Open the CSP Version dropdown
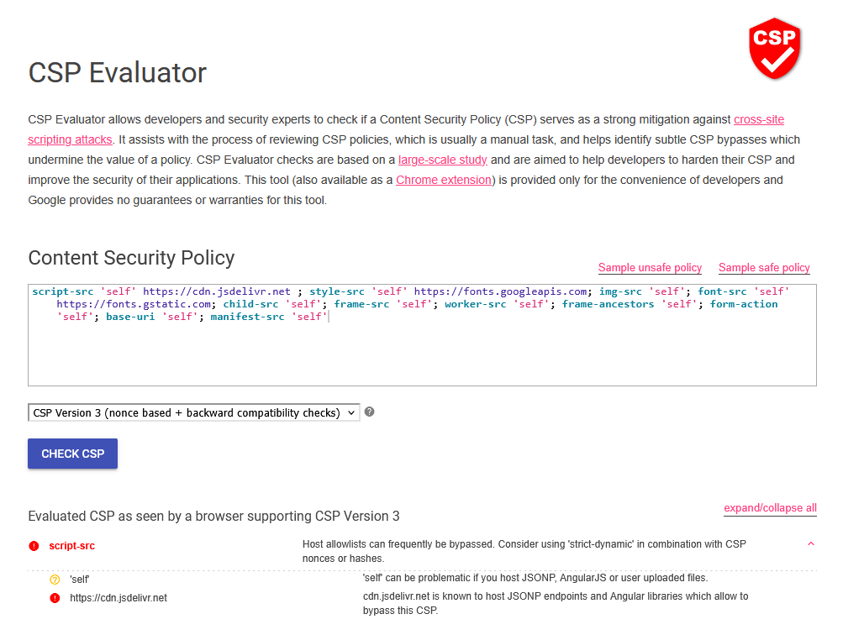The image size is (843, 635). 193,412
